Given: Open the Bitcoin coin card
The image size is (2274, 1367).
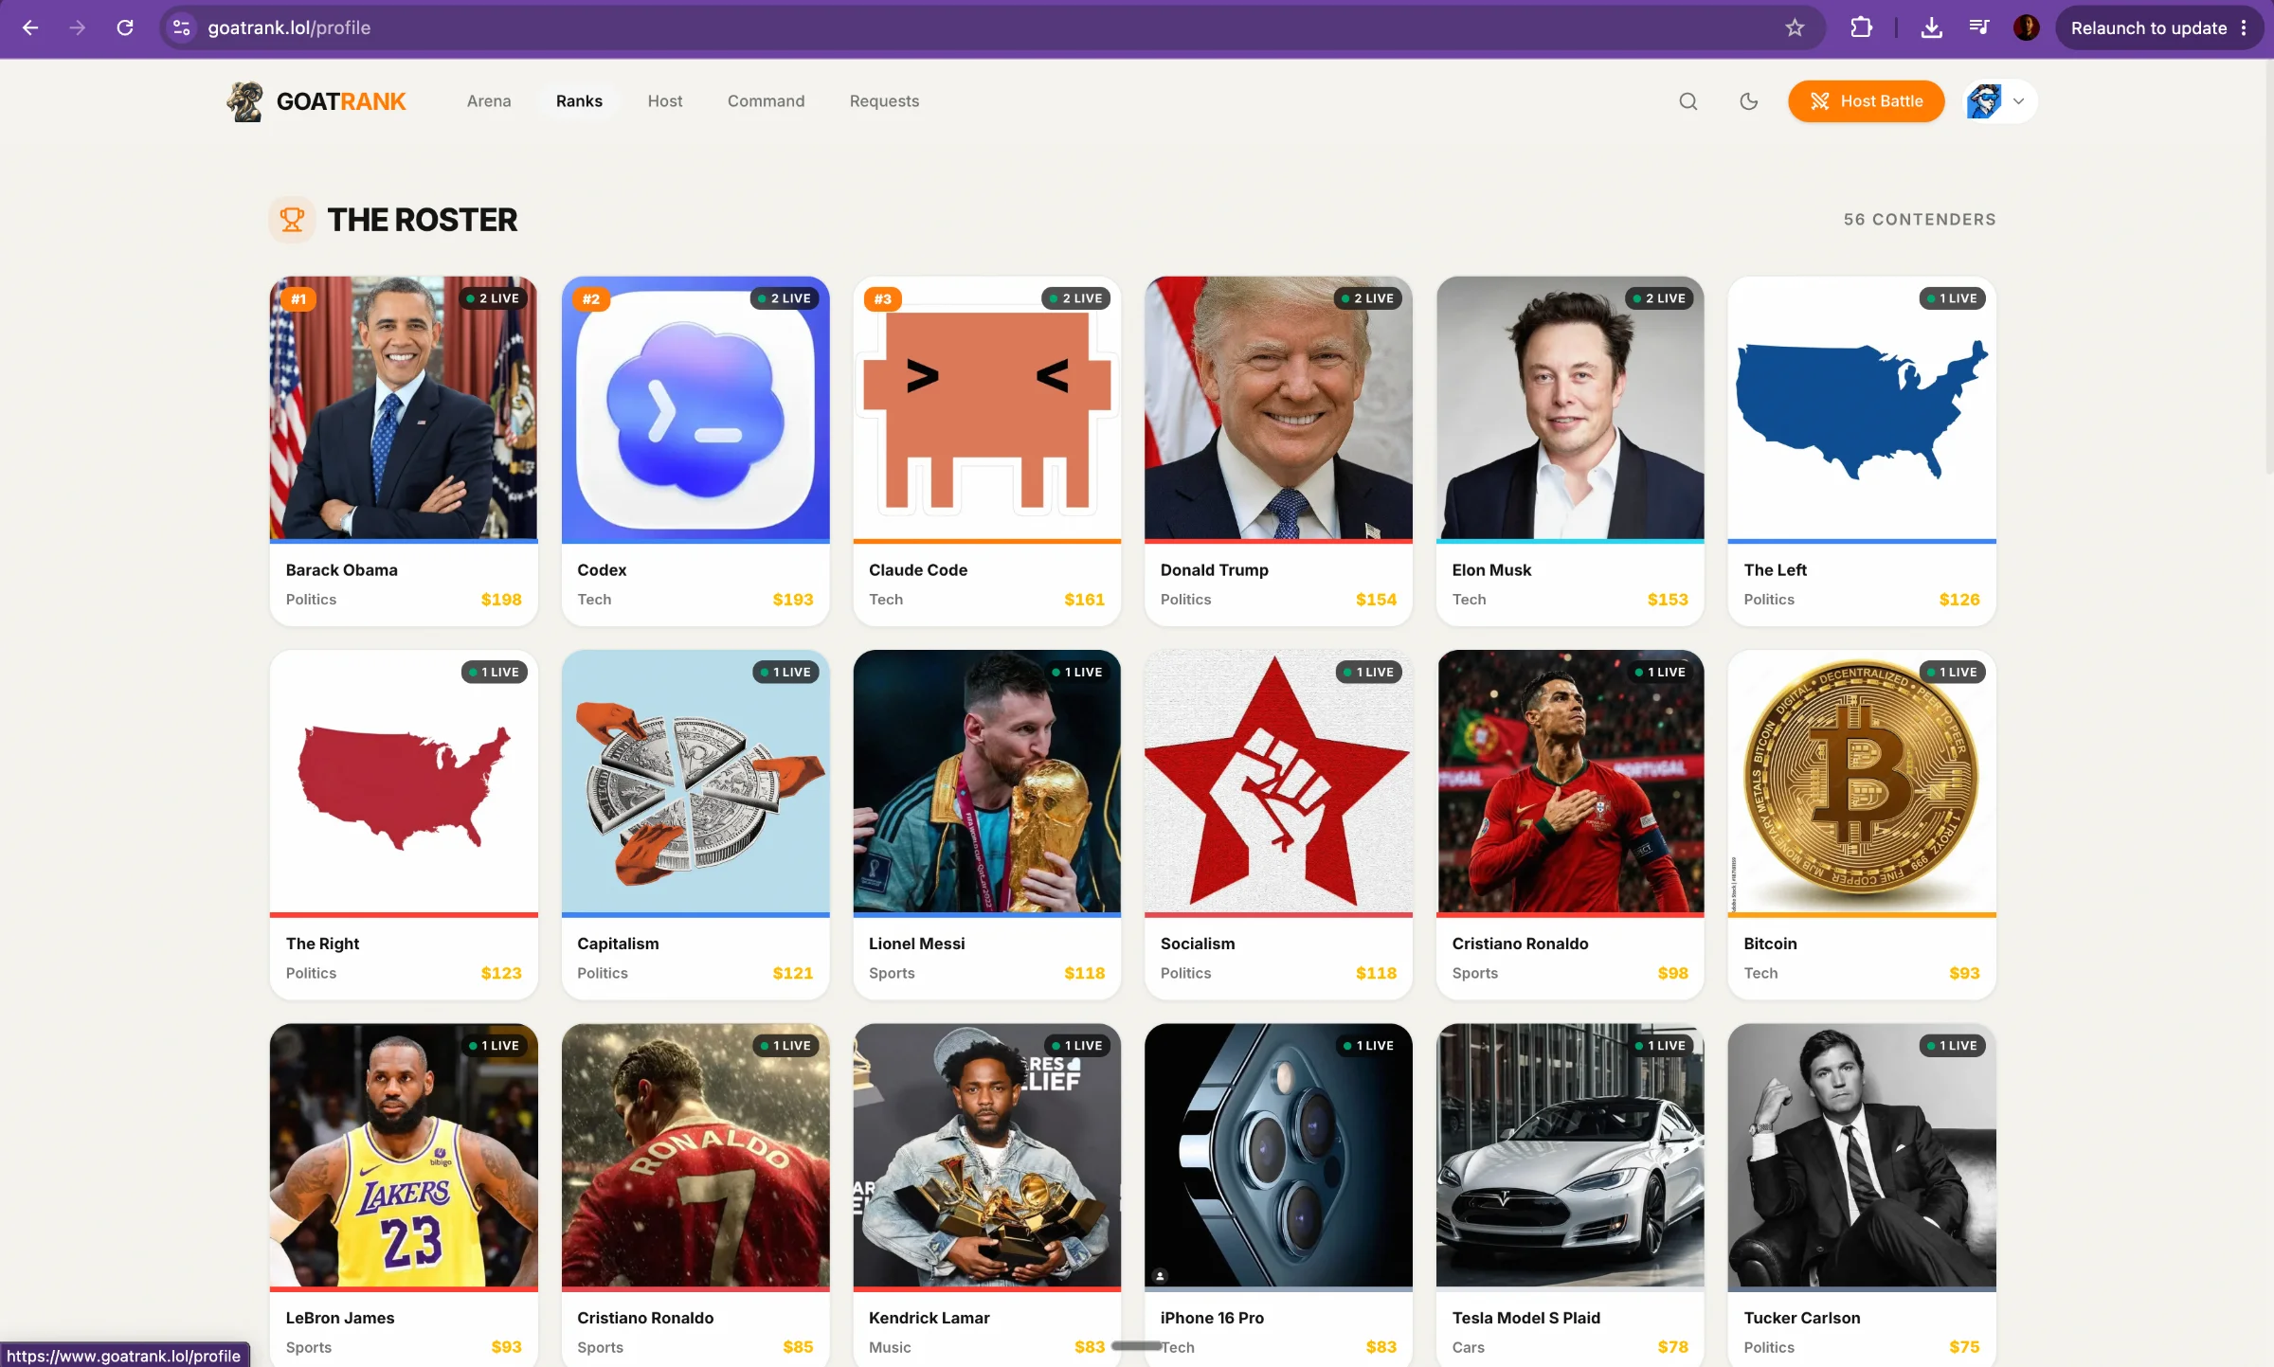Looking at the screenshot, I should (x=1862, y=824).
